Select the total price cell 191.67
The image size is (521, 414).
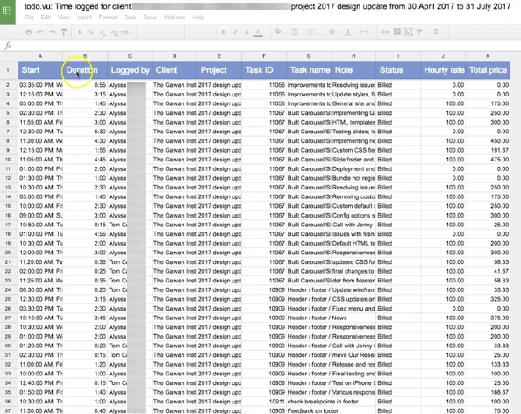(x=488, y=150)
